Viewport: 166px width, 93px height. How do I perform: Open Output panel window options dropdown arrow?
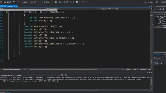(147, 72)
